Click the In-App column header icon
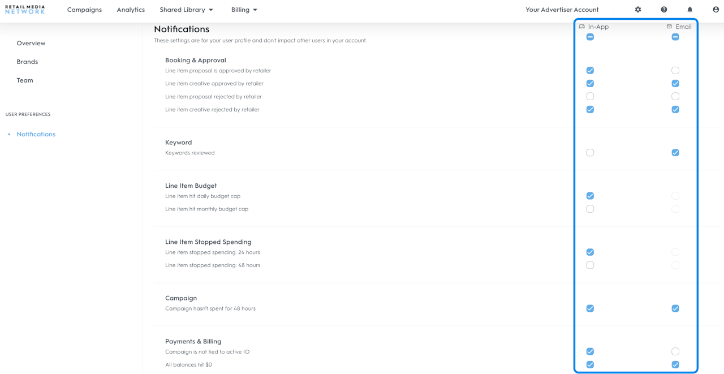 (x=582, y=27)
